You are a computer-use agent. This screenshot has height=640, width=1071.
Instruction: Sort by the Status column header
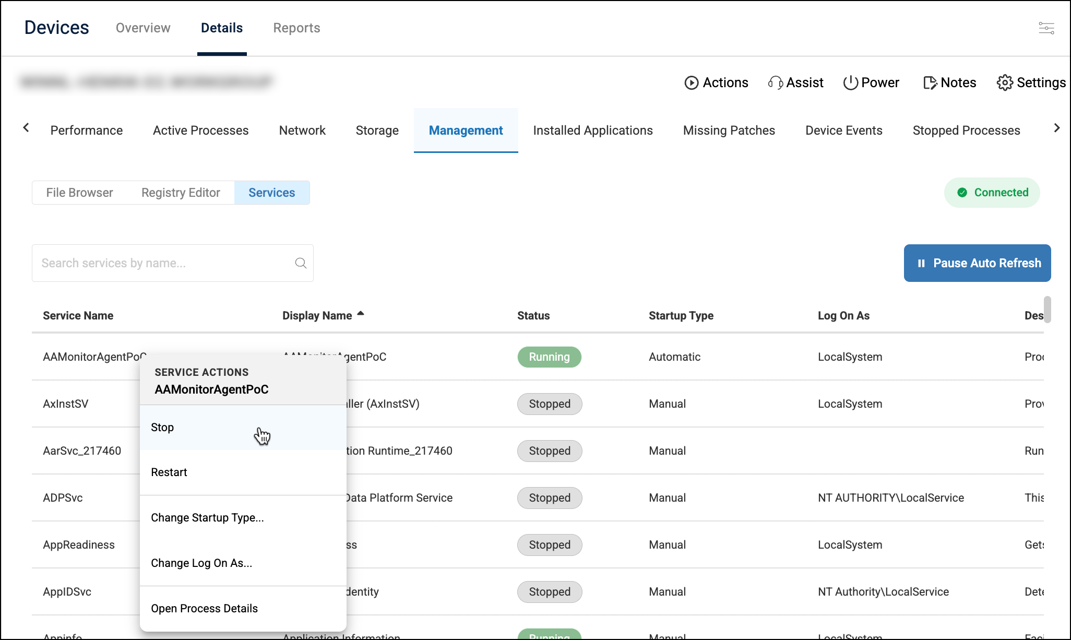pos(533,316)
